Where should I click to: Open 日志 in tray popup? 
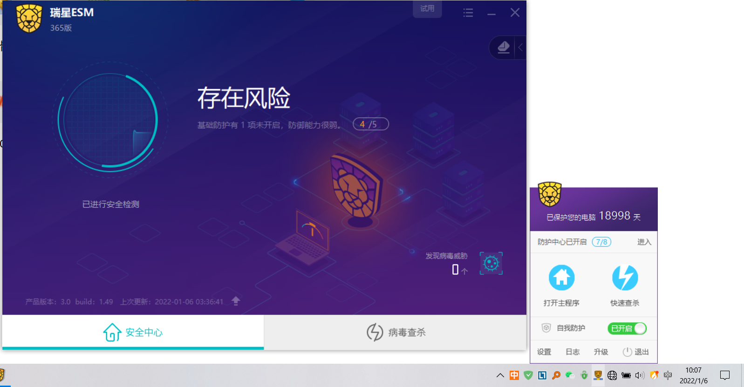point(573,352)
